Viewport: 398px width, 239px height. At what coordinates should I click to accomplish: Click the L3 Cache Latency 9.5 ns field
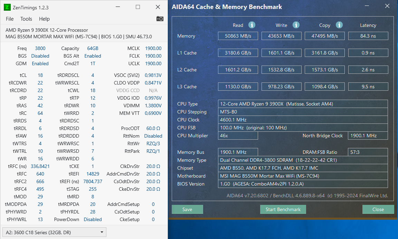368,87
